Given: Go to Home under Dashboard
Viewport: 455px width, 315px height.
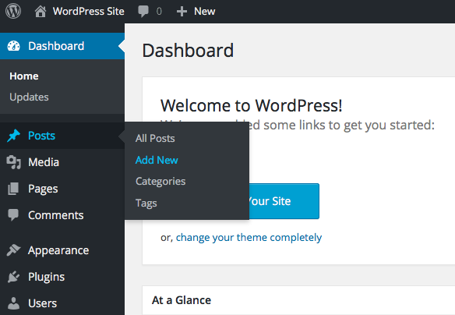Looking at the screenshot, I should (24, 76).
